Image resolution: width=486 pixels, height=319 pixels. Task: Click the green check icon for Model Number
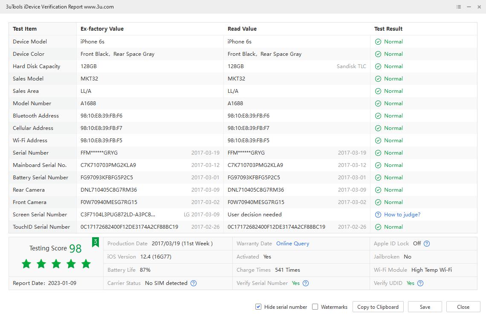click(378, 104)
